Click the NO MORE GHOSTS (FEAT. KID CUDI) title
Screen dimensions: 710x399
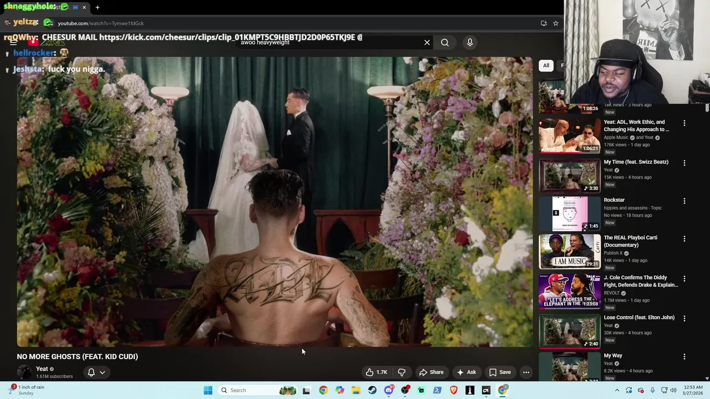(77, 356)
